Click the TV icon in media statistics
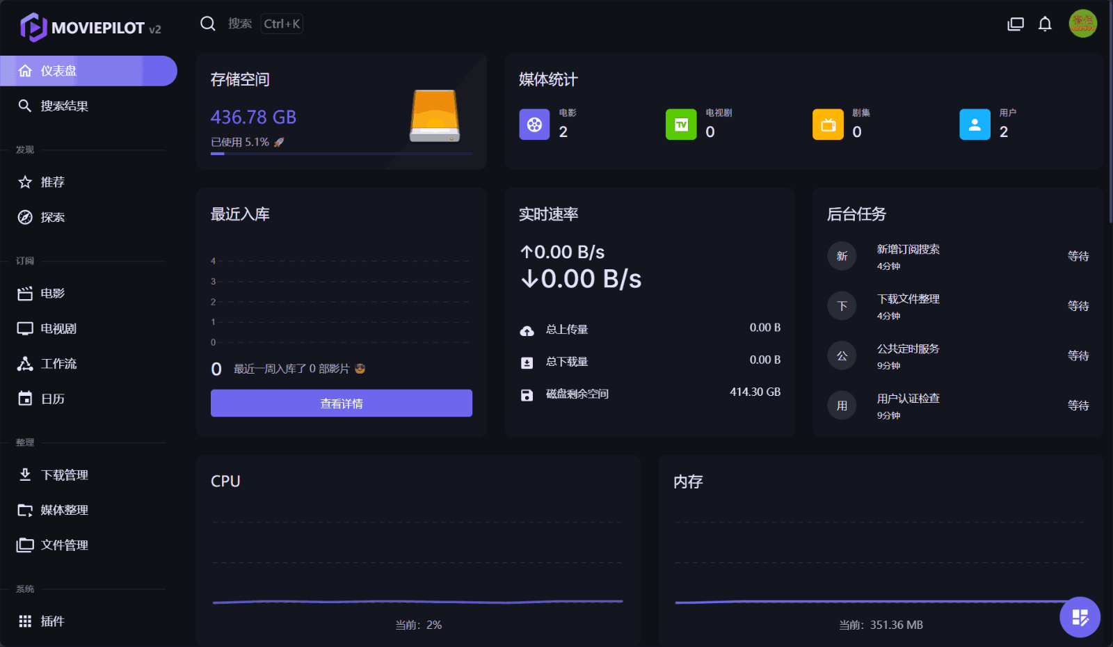The image size is (1113, 647). pyautogui.click(x=681, y=125)
